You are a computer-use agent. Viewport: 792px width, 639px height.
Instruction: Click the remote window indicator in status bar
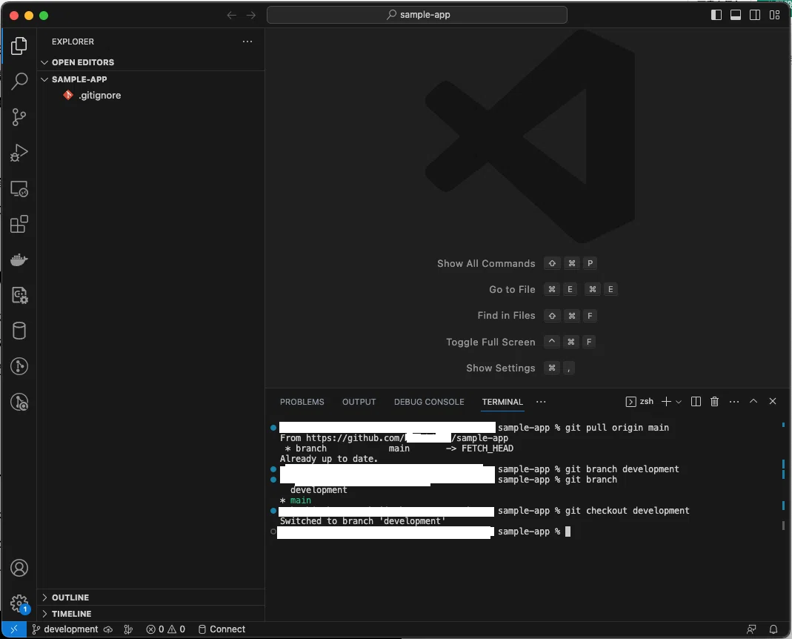pos(13,629)
